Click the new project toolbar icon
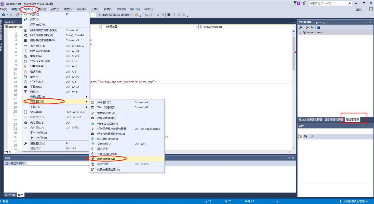 (x=18, y=15)
